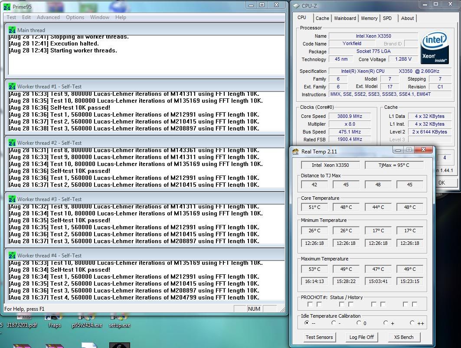This screenshot has height=348, width=461.
Task: Click the Worker thread #4 - Self-Test title bar
Action: point(145,255)
